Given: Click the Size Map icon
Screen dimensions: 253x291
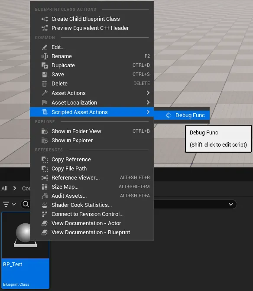Looking at the screenshot, I should click(45, 187).
